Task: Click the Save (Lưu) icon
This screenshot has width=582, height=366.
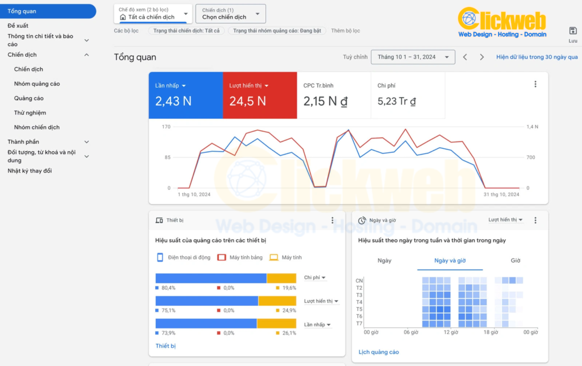Action: tap(572, 31)
